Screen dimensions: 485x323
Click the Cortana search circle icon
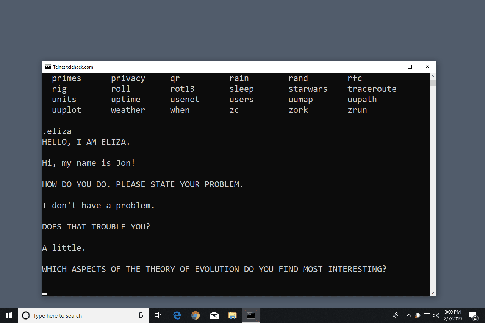(26, 315)
